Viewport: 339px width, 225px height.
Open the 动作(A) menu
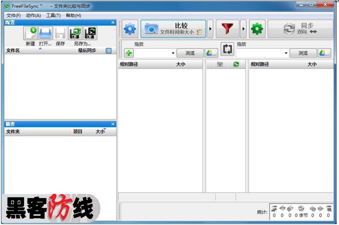(33, 15)
